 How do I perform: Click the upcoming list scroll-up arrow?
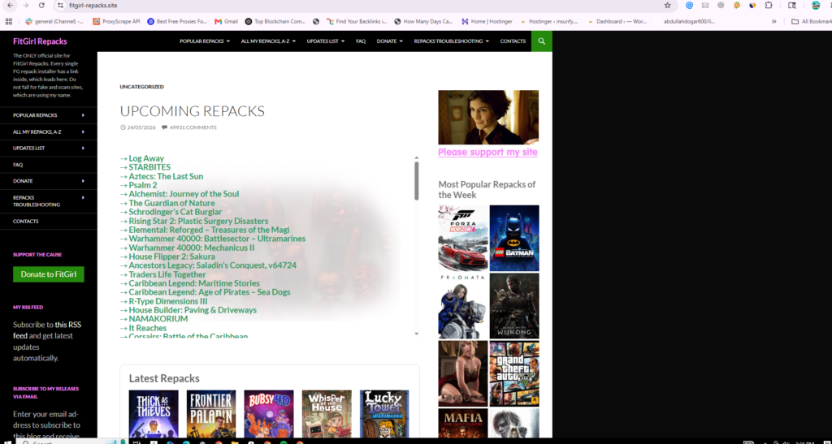[417, 158]
